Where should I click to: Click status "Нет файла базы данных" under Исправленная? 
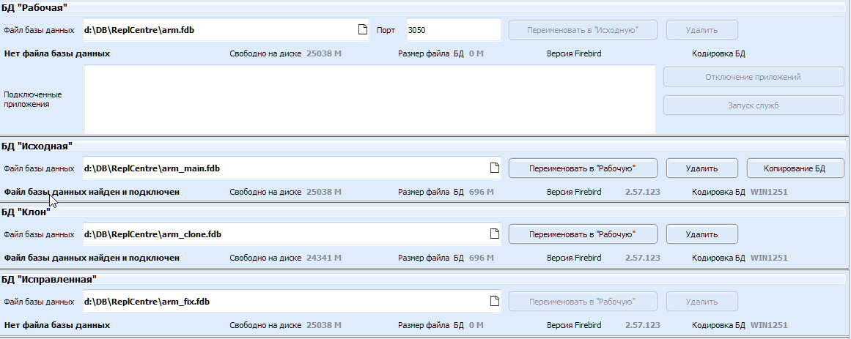coord(57,325)
